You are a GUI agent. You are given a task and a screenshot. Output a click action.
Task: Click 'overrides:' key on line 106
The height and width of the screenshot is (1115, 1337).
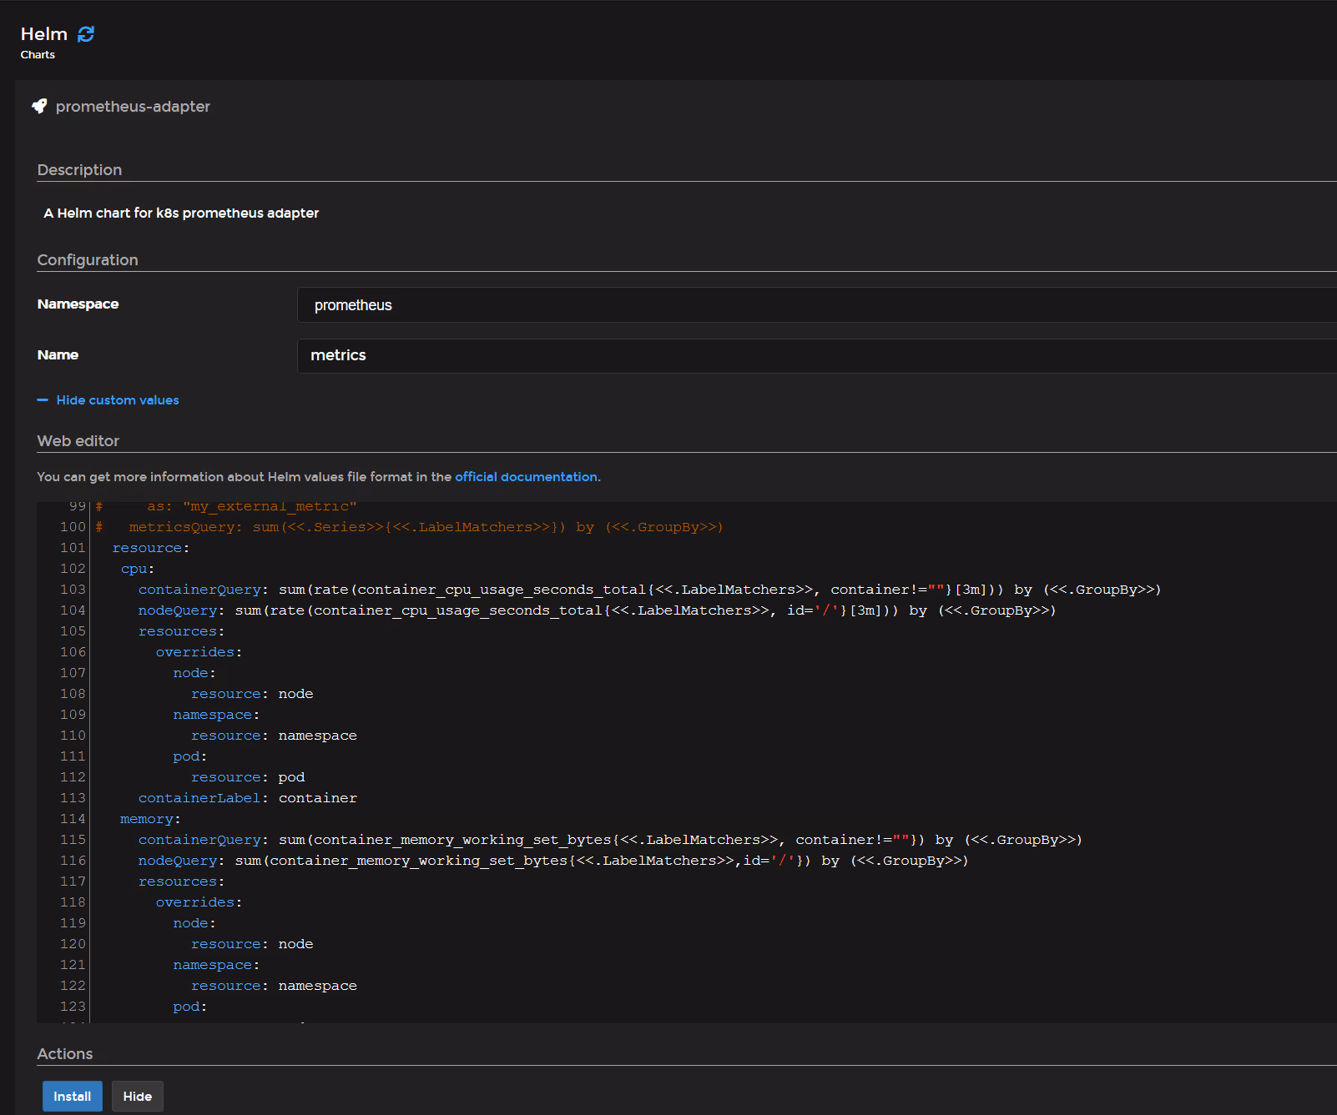tap(199, 652)
